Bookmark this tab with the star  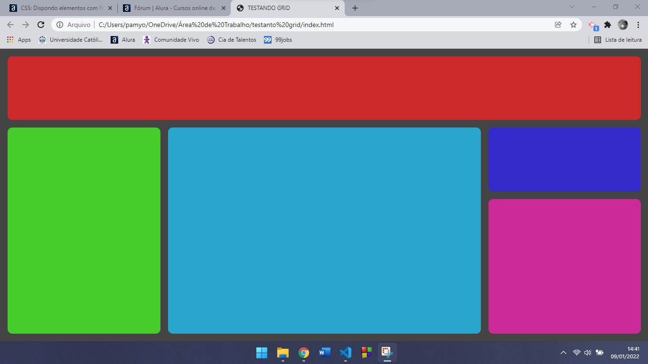(573, 25)
